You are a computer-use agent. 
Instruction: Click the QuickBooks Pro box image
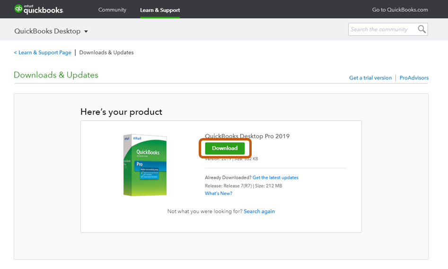click(x=145, y=165)
